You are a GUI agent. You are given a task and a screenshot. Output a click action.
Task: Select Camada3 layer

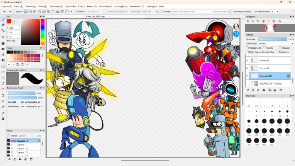click(x=270, y=68)
